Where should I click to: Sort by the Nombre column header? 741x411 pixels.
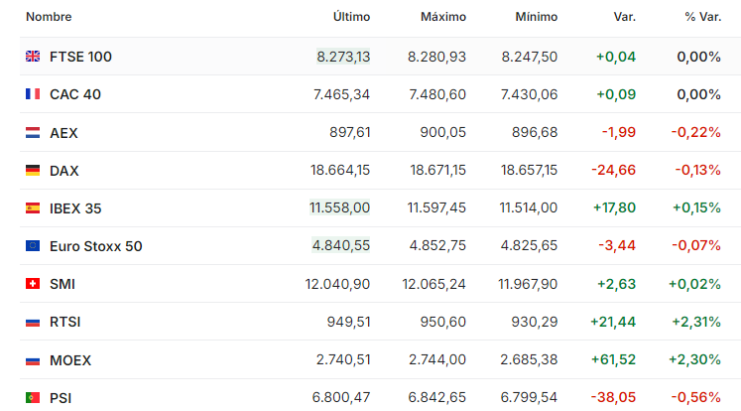tap(49, 17)
